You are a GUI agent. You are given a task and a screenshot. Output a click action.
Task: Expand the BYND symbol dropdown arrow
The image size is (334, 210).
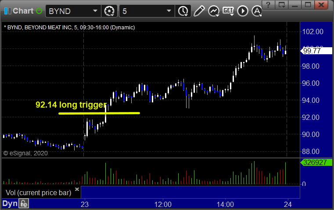[95, 11]
